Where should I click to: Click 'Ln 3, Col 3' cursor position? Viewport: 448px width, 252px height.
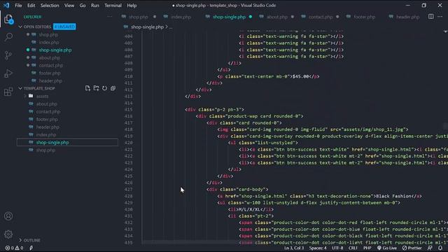(294, 248)
